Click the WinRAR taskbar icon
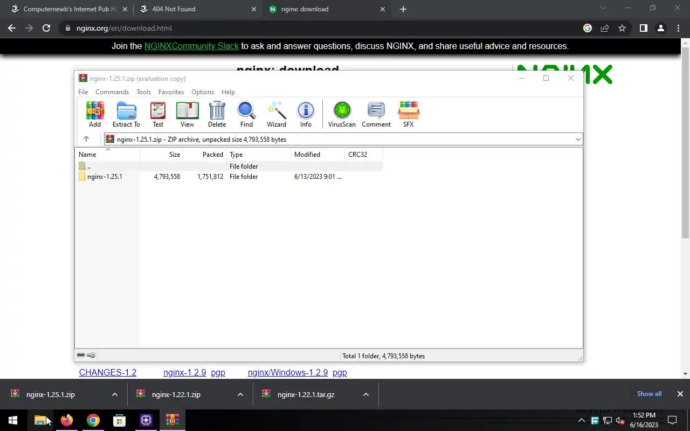The width and height of the screenshot is (690, 431). (172, 420)
